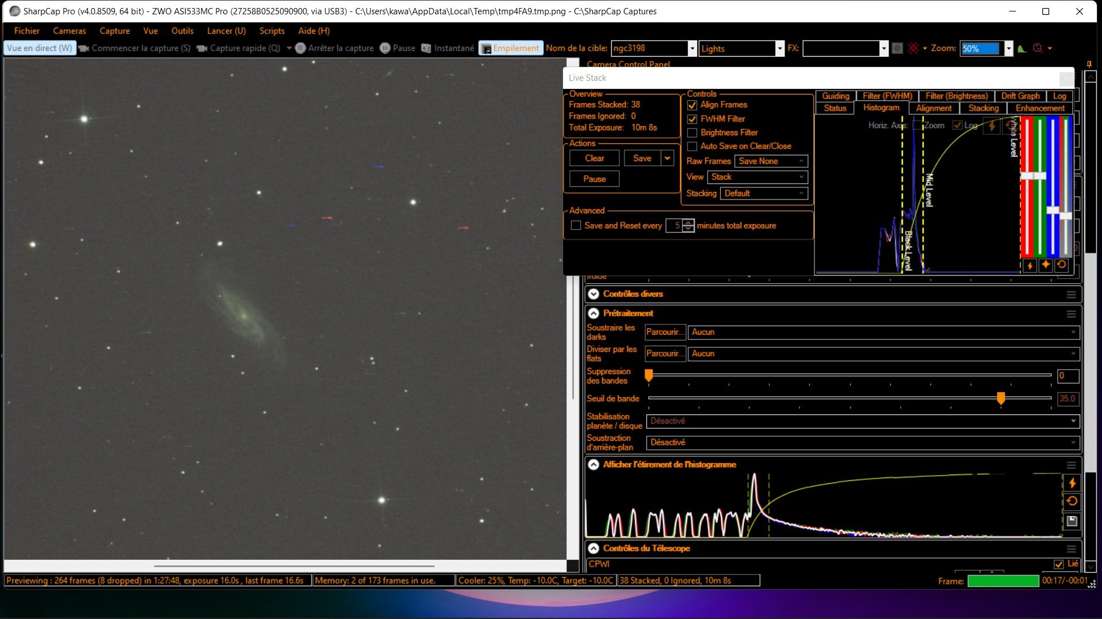
Task: Click the SharpCap app icon in title bar
Action: pos(14,11)
